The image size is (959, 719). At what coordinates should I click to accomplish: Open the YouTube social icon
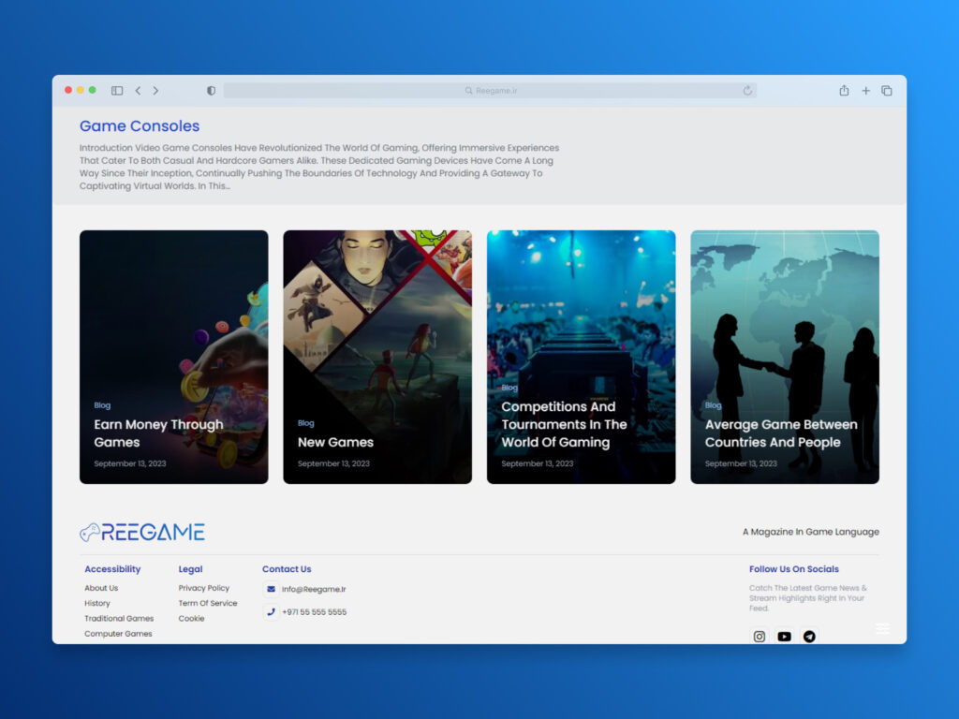(x=784, y=637)
